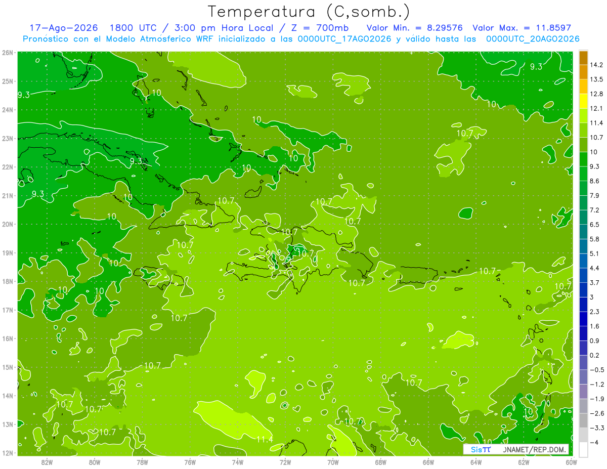The width and height of the screenshot is (607, 469).
Task: Click the "62W" longitude axis label
Action: (524, 462)
